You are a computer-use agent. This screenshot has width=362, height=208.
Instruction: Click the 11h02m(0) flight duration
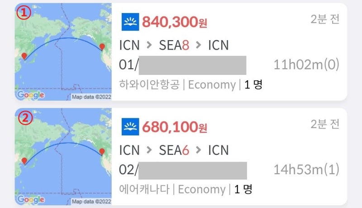(306, 65)
